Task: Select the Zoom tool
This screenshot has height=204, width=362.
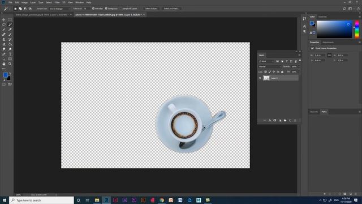Action: (10, 64)
